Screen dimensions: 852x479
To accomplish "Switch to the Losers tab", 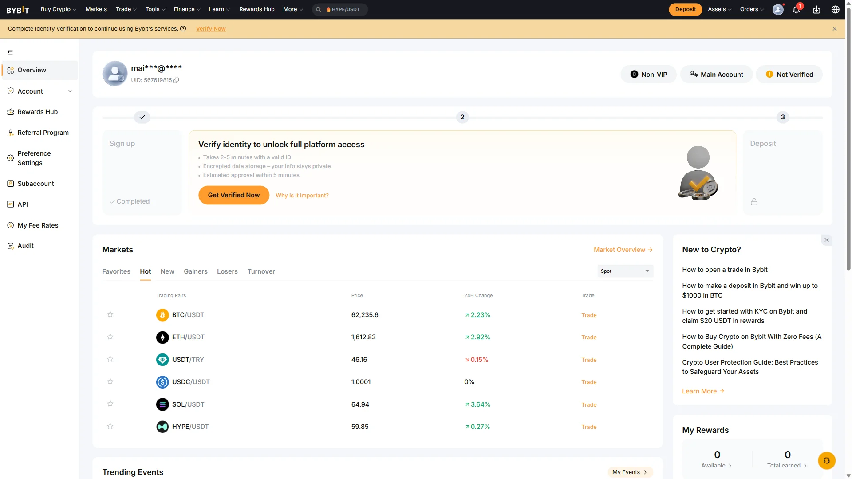I will (227, 271).
